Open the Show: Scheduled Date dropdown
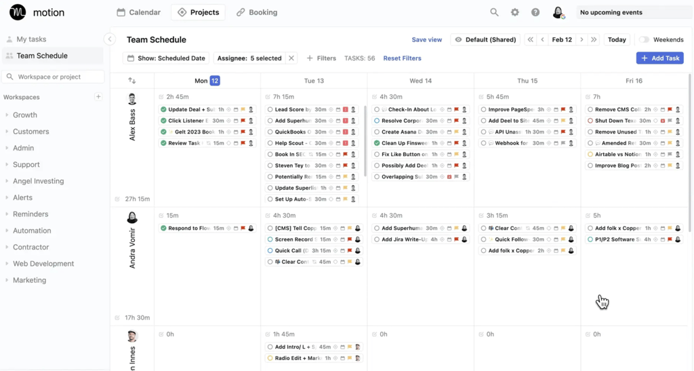The height and width of the screenshot is (371, 694). pos(167,58)
